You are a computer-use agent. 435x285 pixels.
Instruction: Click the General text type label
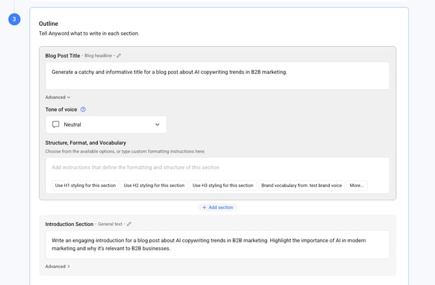click(x=109, y=224)
